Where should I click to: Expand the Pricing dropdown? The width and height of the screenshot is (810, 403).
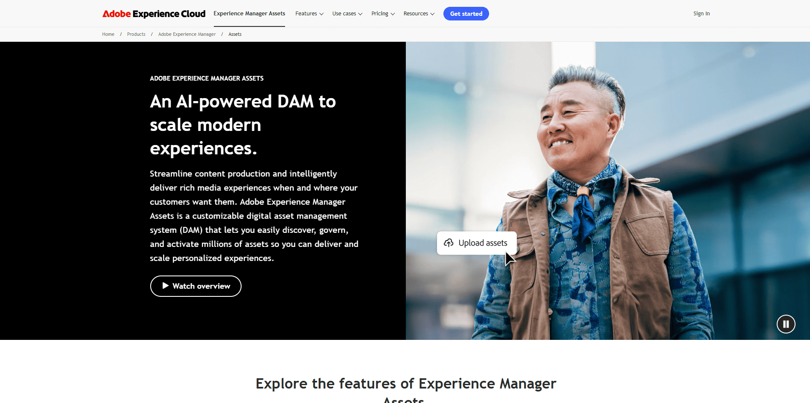383,14
